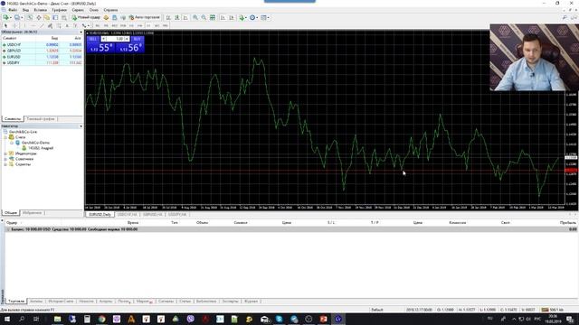
Task: Select the text label tool A
Action: [67, 25]
